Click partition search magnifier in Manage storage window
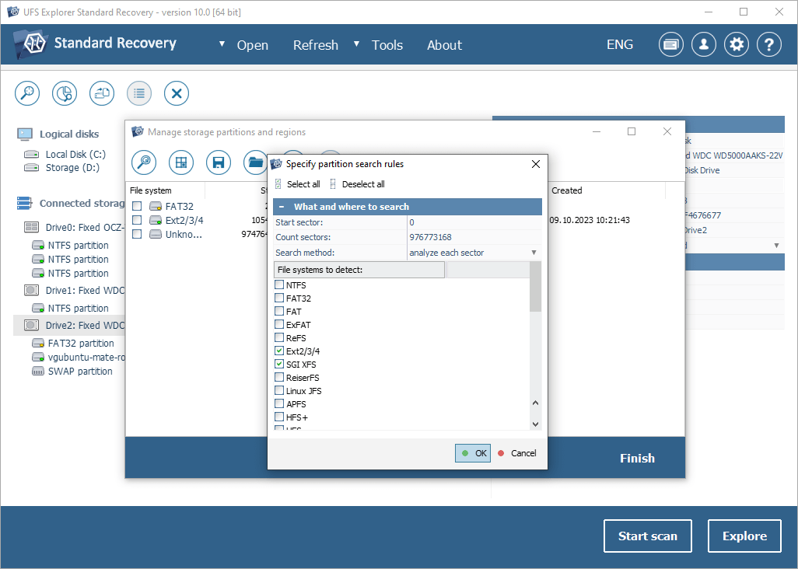The height and width of the screenshot is (569, 798). pyautogui.click(x=144, y=162)
